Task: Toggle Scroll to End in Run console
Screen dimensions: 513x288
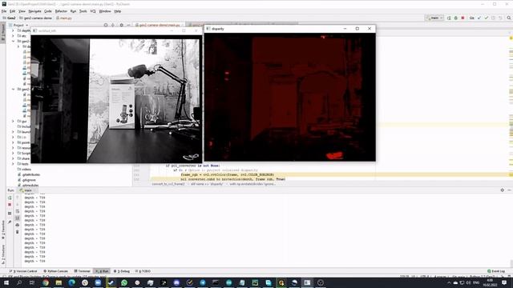Action: [18, 218]
